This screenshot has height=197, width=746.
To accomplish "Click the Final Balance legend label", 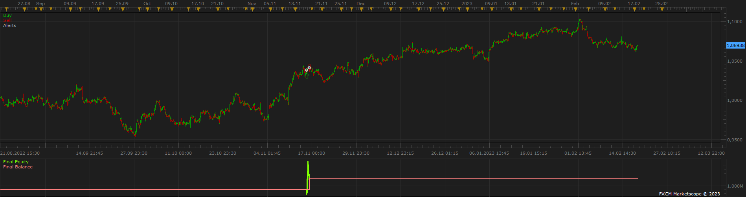I will click(18, 167).
